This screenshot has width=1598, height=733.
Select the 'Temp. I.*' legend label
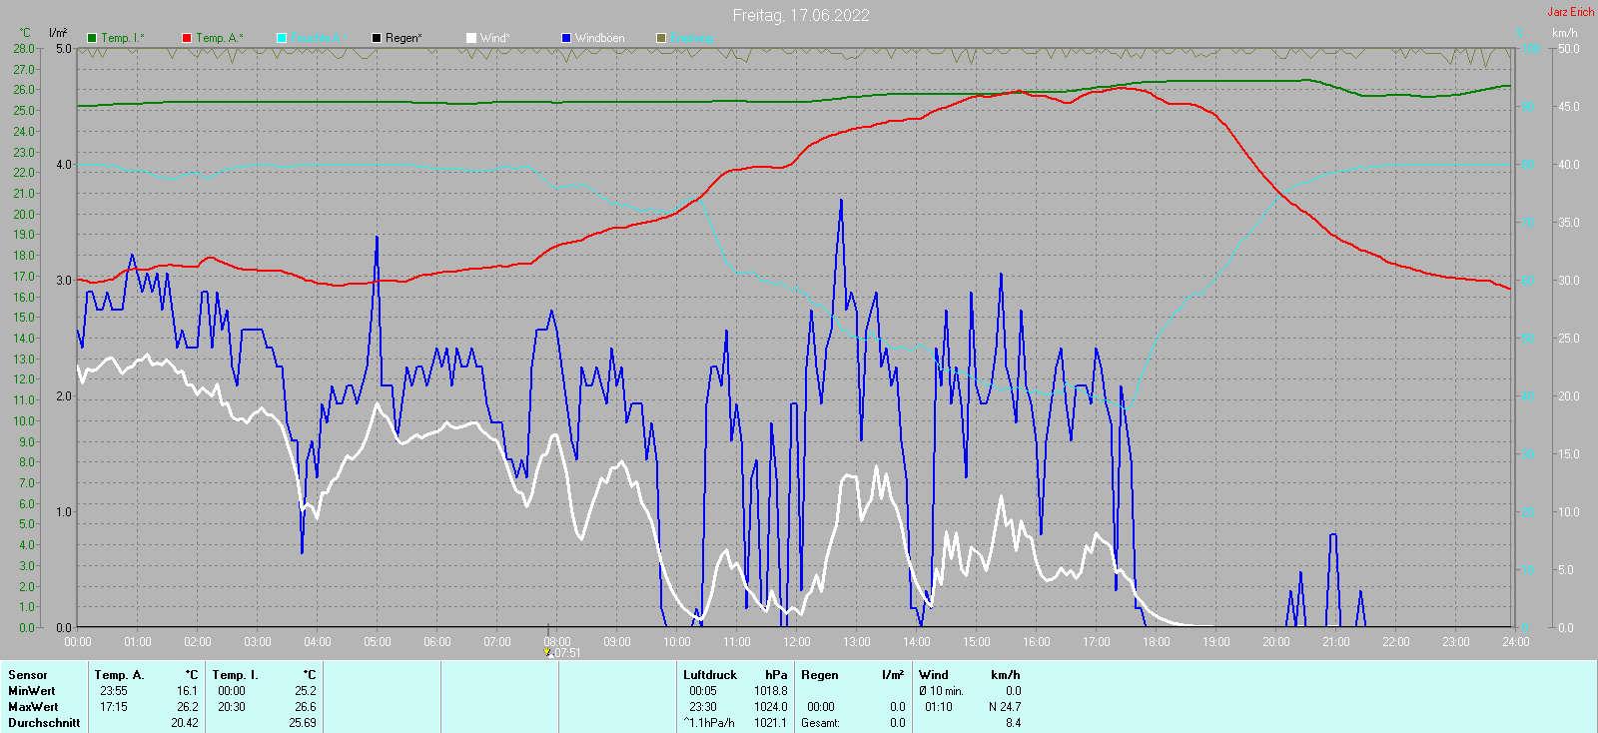pos(123,38)
